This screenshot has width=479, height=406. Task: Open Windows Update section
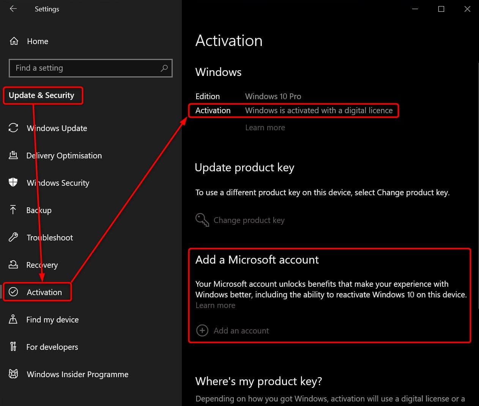coord(57,128)
